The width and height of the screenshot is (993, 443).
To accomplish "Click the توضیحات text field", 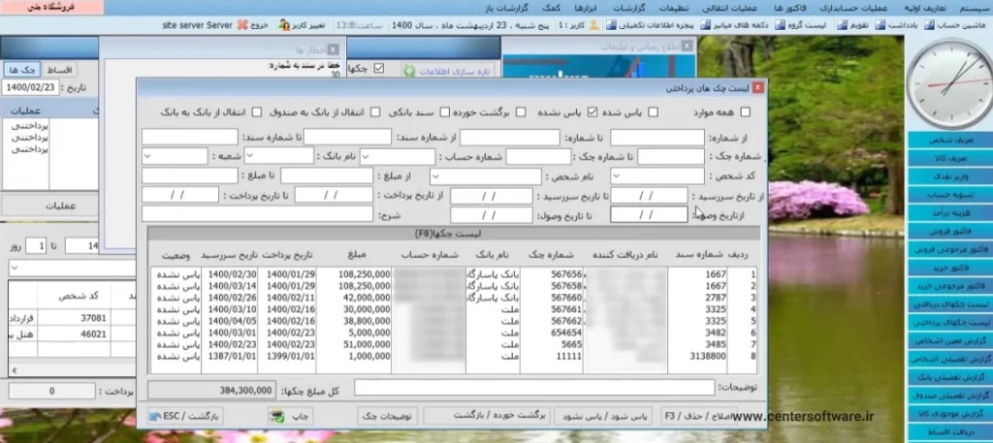I will point(534,388).
